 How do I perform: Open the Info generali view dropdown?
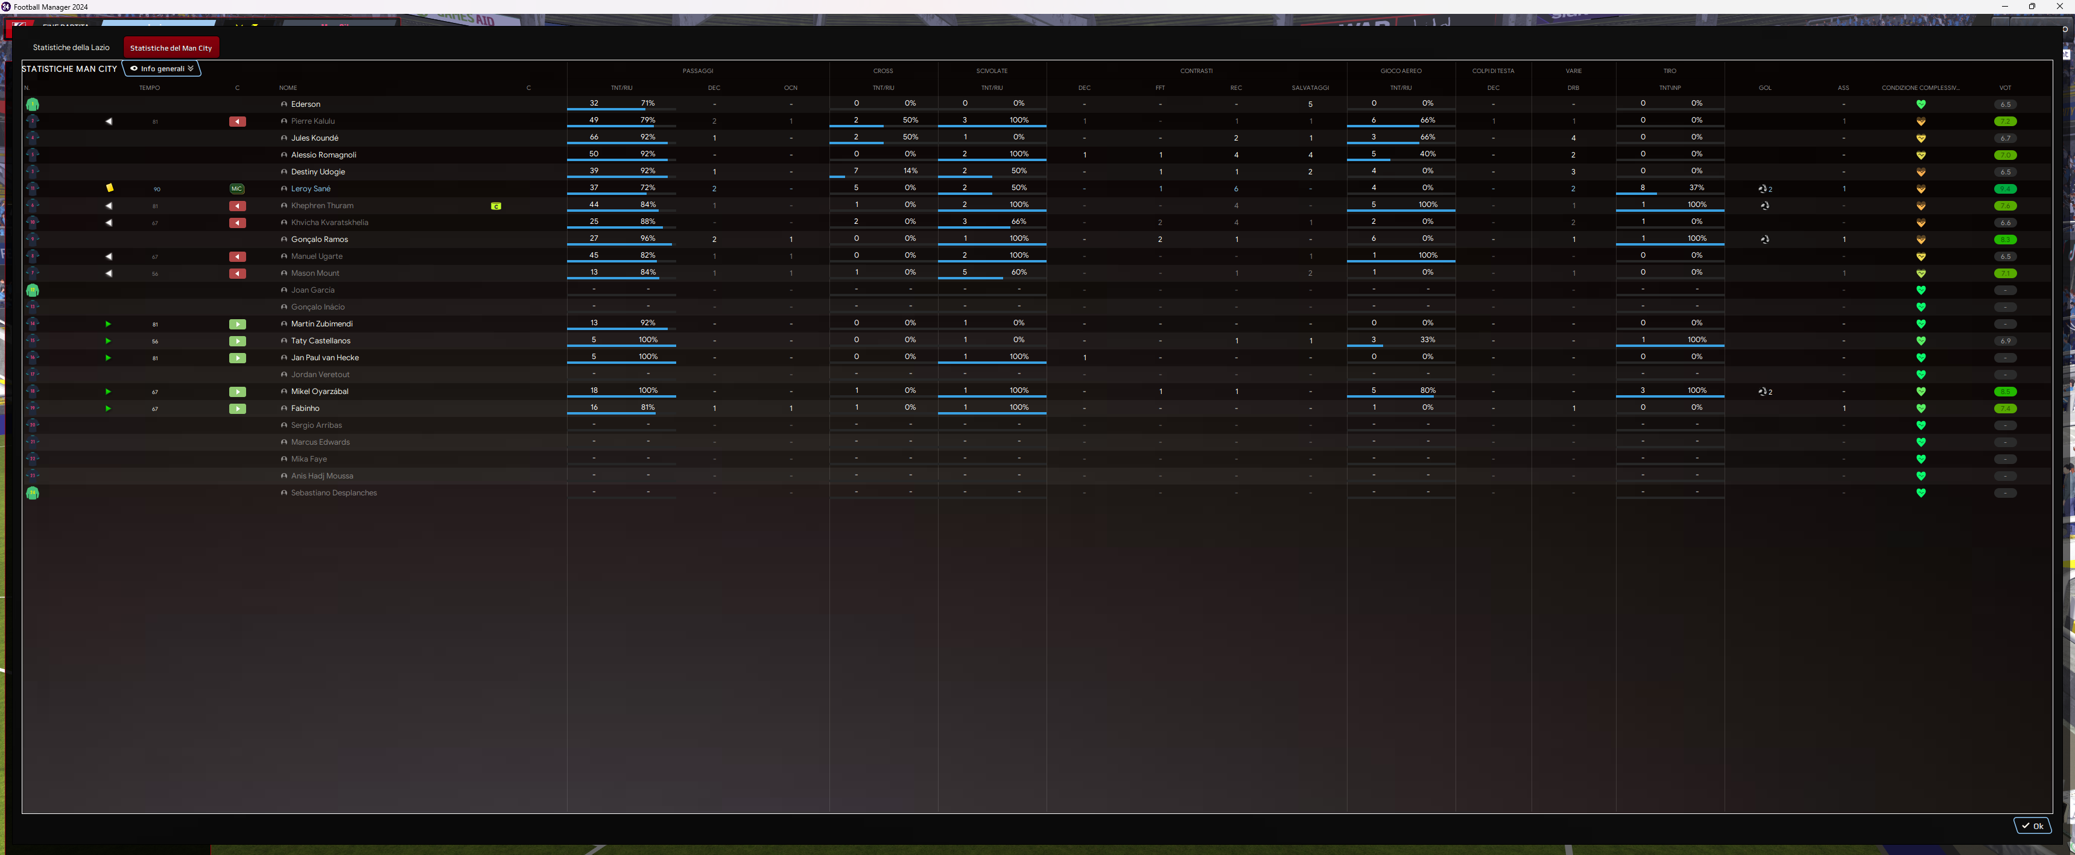tap(162, 69)
